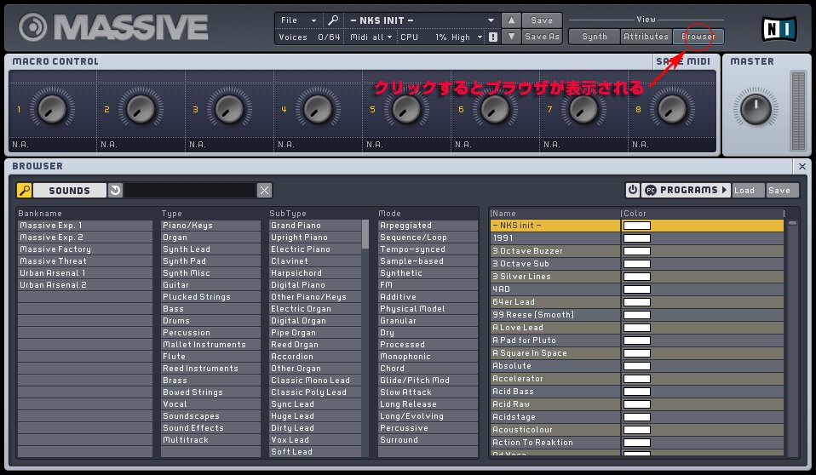Select Massive Threat bank
The width and height of the screenshot is (816, 475).
tap(85, 261)
